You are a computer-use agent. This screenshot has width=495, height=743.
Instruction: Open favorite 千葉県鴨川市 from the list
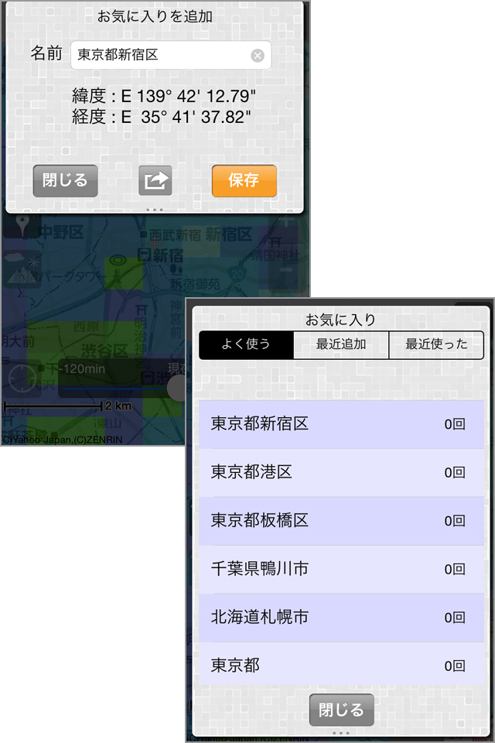(x=342, y=569)
